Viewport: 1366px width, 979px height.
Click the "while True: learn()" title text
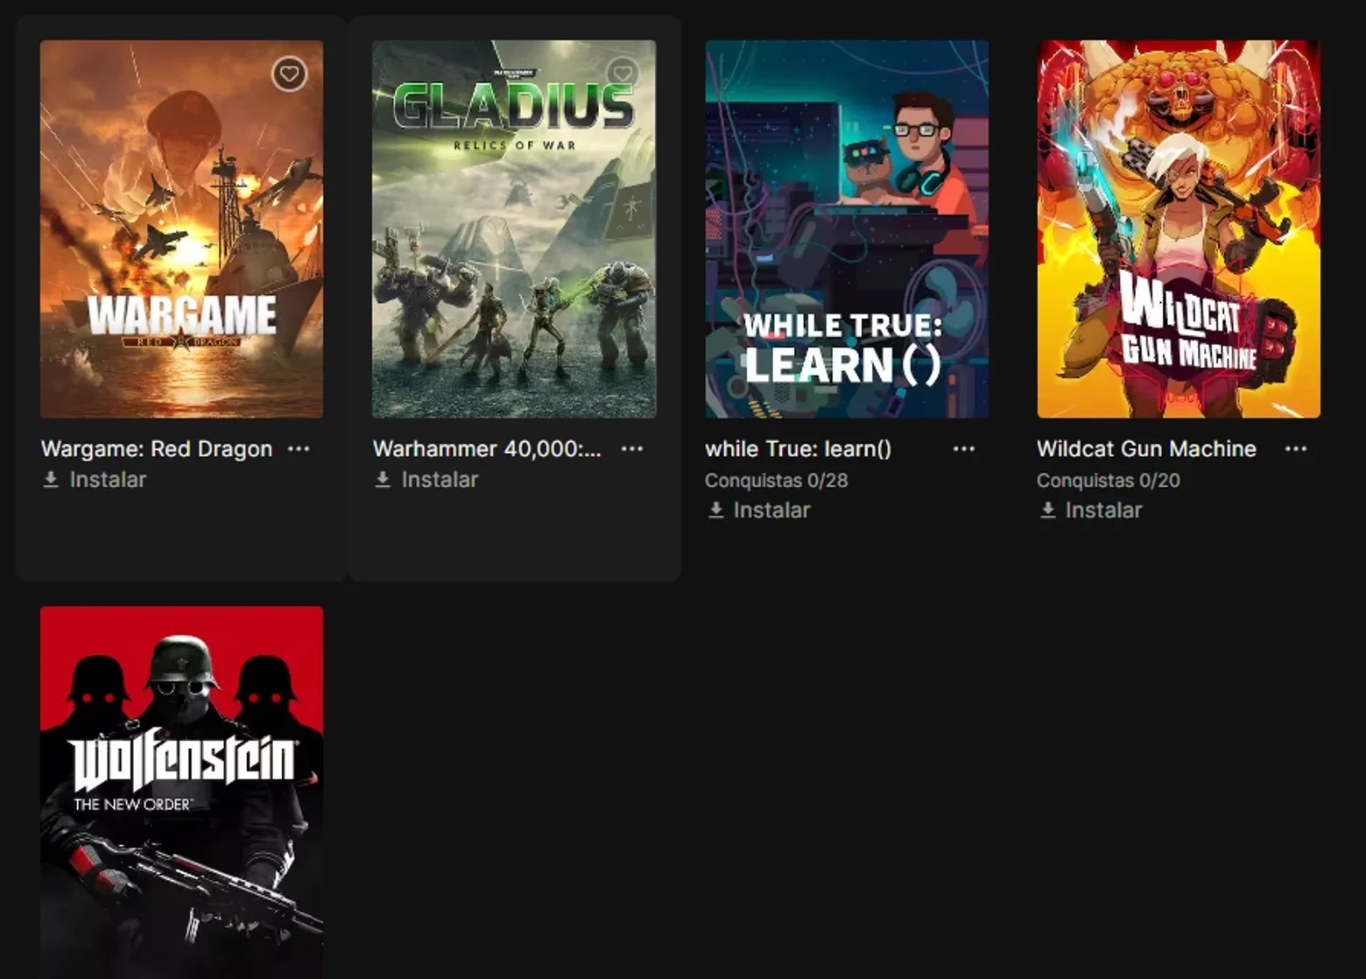(799, 448)
